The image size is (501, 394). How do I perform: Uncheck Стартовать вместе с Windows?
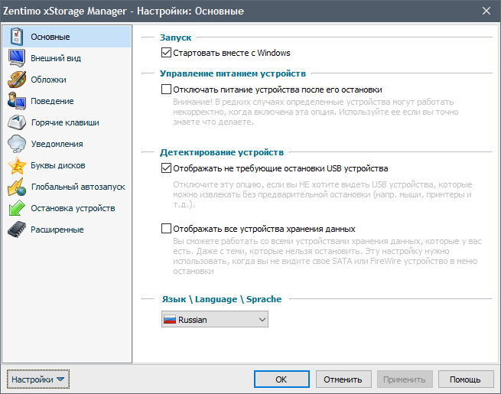166,52
